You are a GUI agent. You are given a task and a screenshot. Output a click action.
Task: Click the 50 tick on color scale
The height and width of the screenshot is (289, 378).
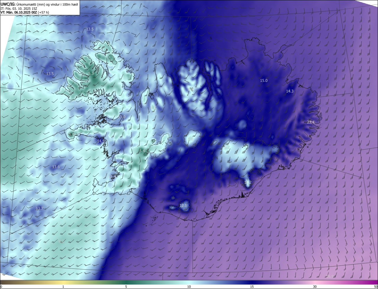(x=376, y=287)
